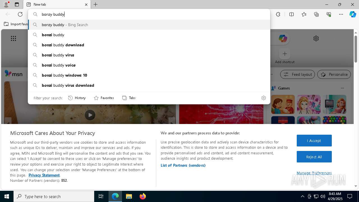Open the game thumbnail with the purple-haired girl
The image size is (359, 202).
(309, 104)
